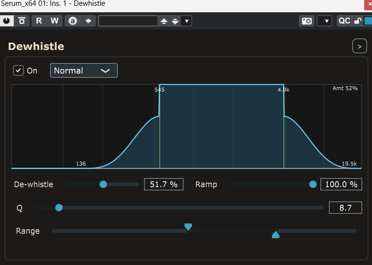Load next preset with down arrow
This screenshot has width=372, height=265.
click(175, 21)
